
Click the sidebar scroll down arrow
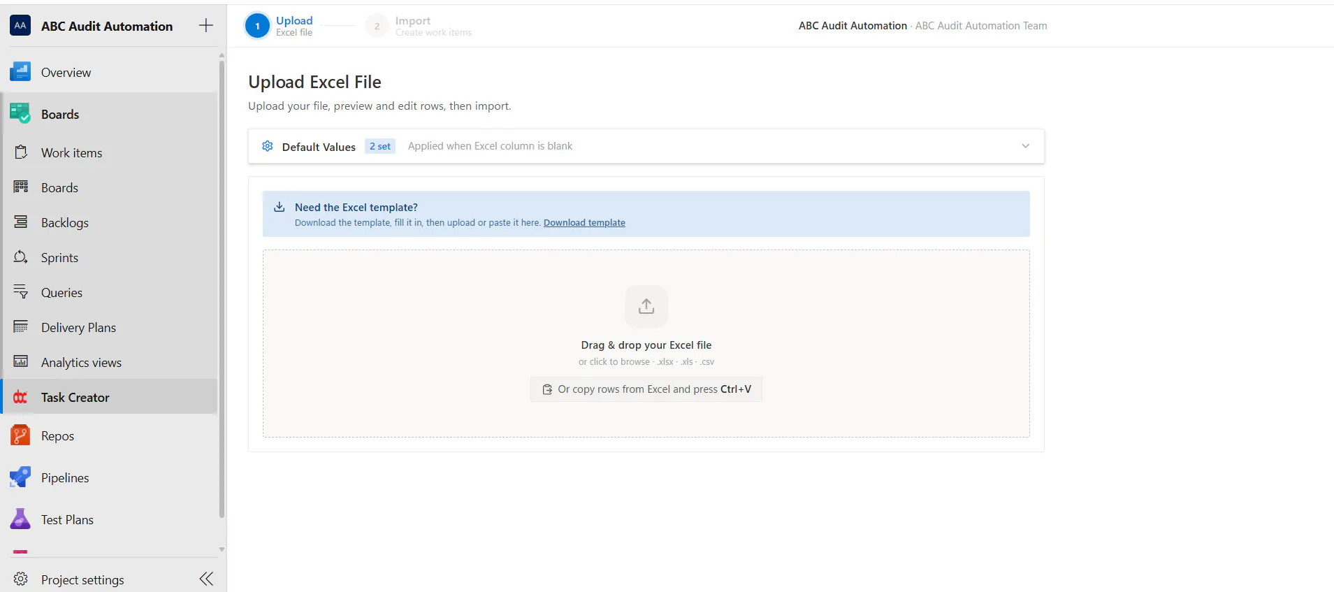pyautogui.click(x=222, y=549)
